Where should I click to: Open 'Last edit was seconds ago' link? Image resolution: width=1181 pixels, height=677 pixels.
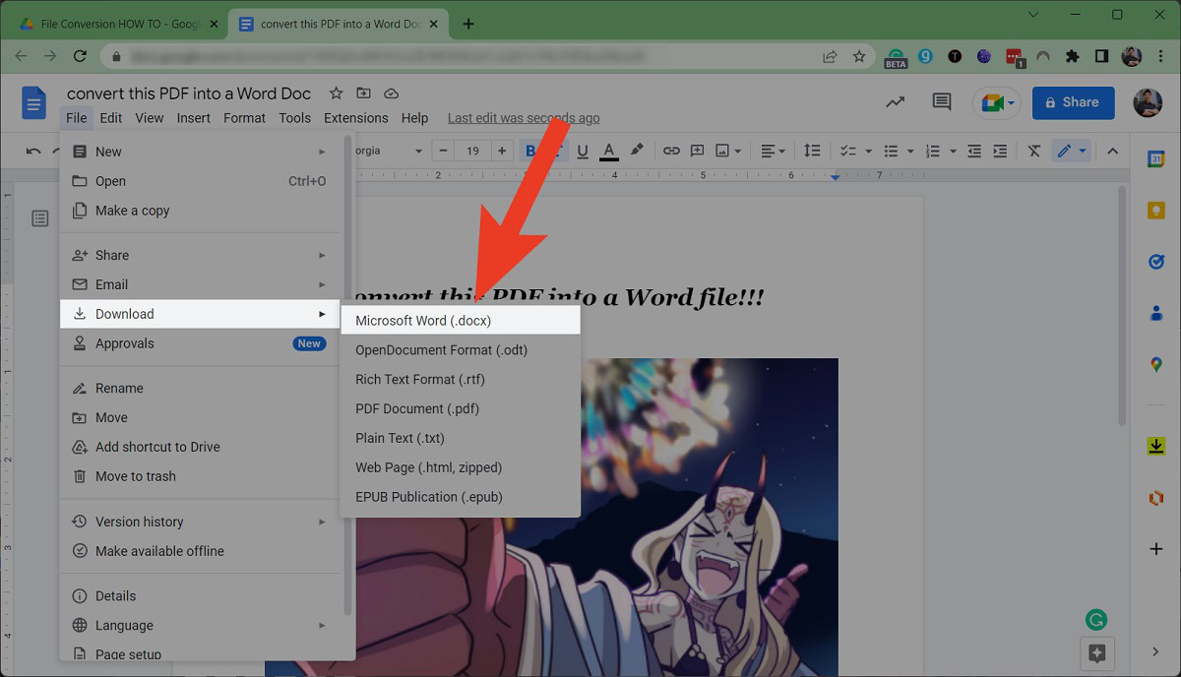click(524, 118)
